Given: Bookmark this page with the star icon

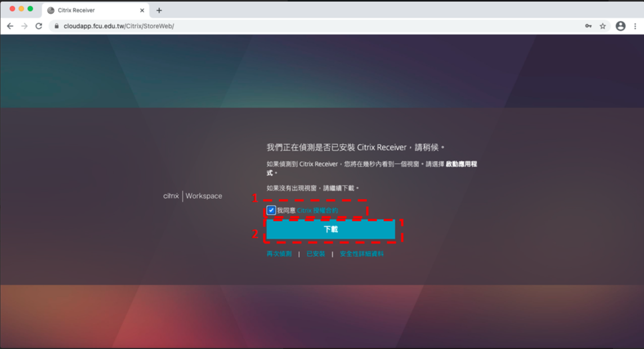Looking at the screenshot, I should coord(602,26).
